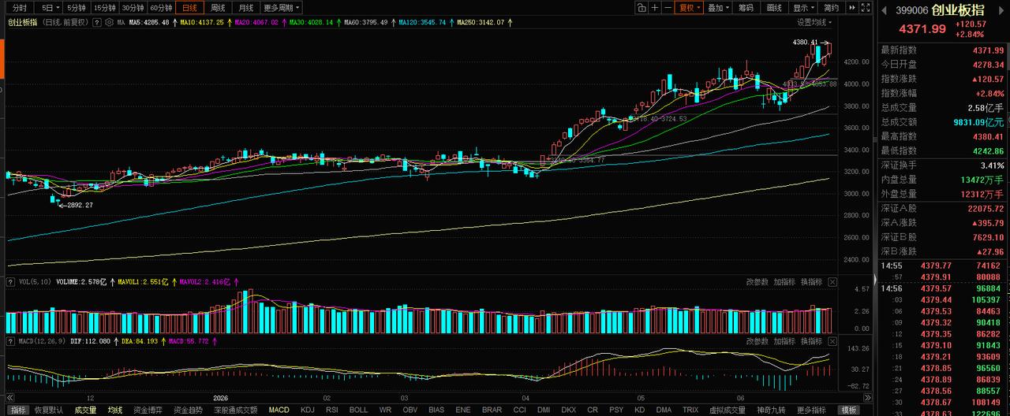
Task: Click the lock icon in the chart toolbar
Action: (x=642, y=7)
